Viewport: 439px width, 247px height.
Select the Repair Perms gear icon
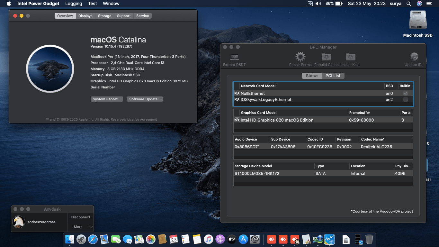pyautogui.click(x=300, y=57)
